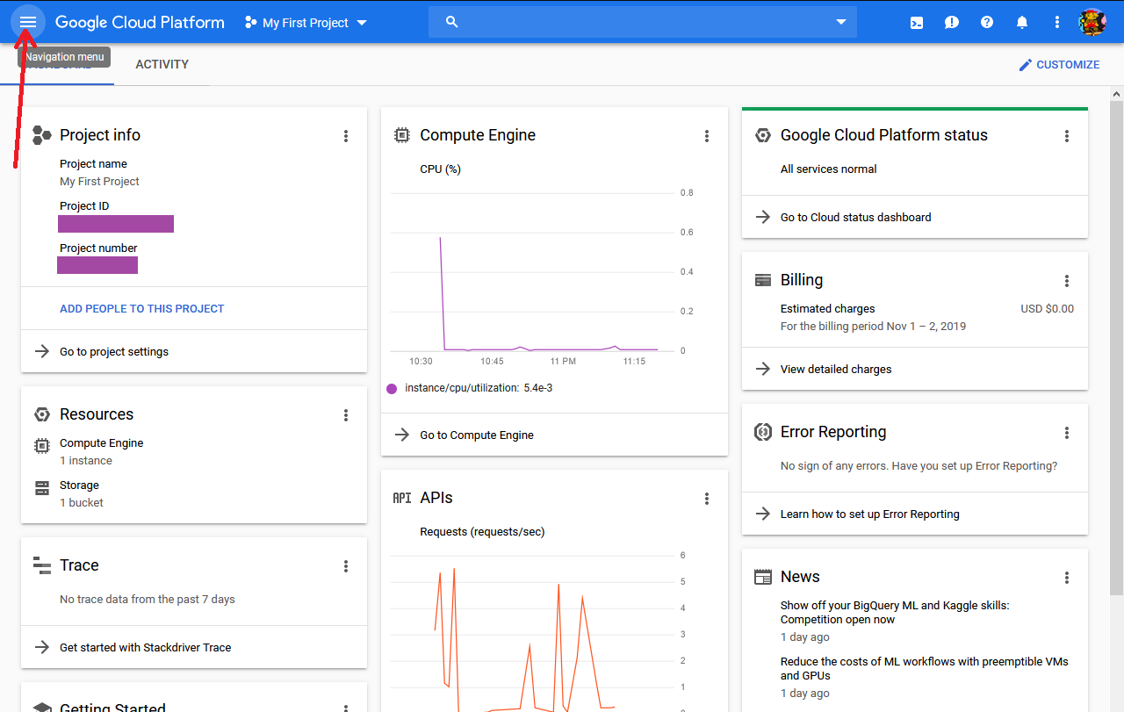
Task: Open the send feedback icon
Action: tap(952, 23)
